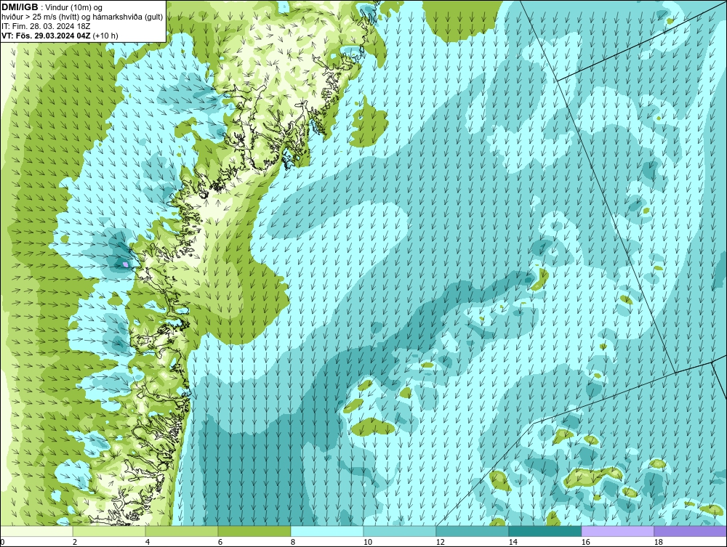Click the purple swatch above 18 m/s

(x=691, y=531)
